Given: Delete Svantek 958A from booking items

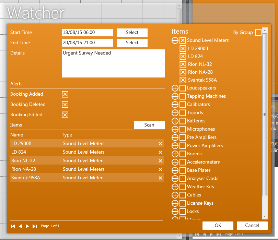Looking at the screenshot, I should tap(160, 178).
